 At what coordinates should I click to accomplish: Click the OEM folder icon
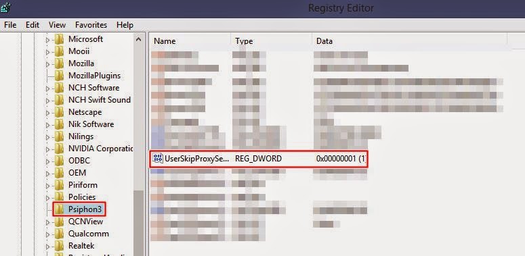point(59,173)
